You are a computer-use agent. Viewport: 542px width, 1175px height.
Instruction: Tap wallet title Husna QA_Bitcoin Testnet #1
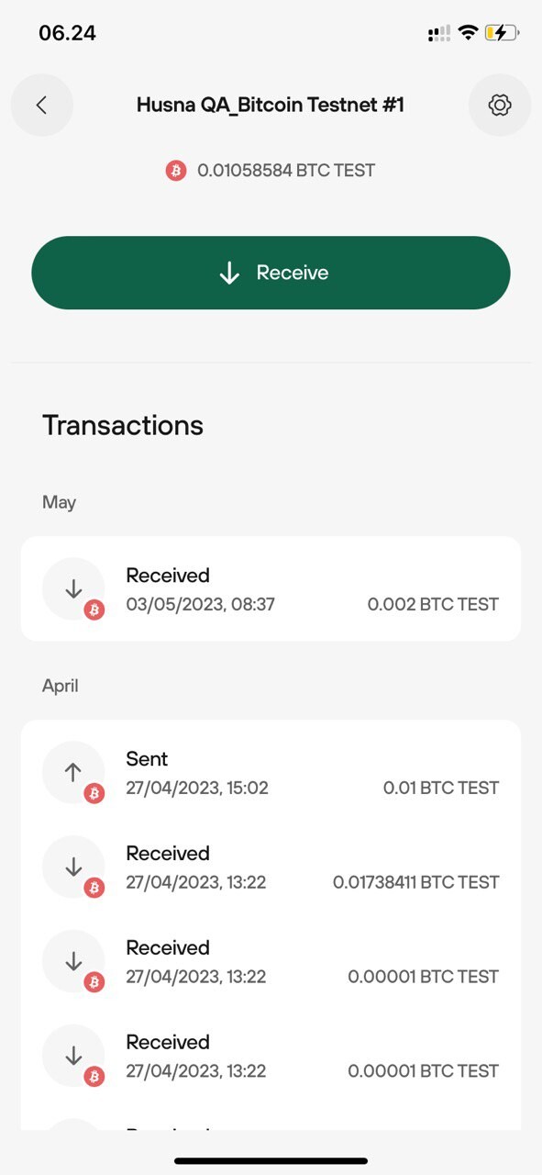coord(271,105)
